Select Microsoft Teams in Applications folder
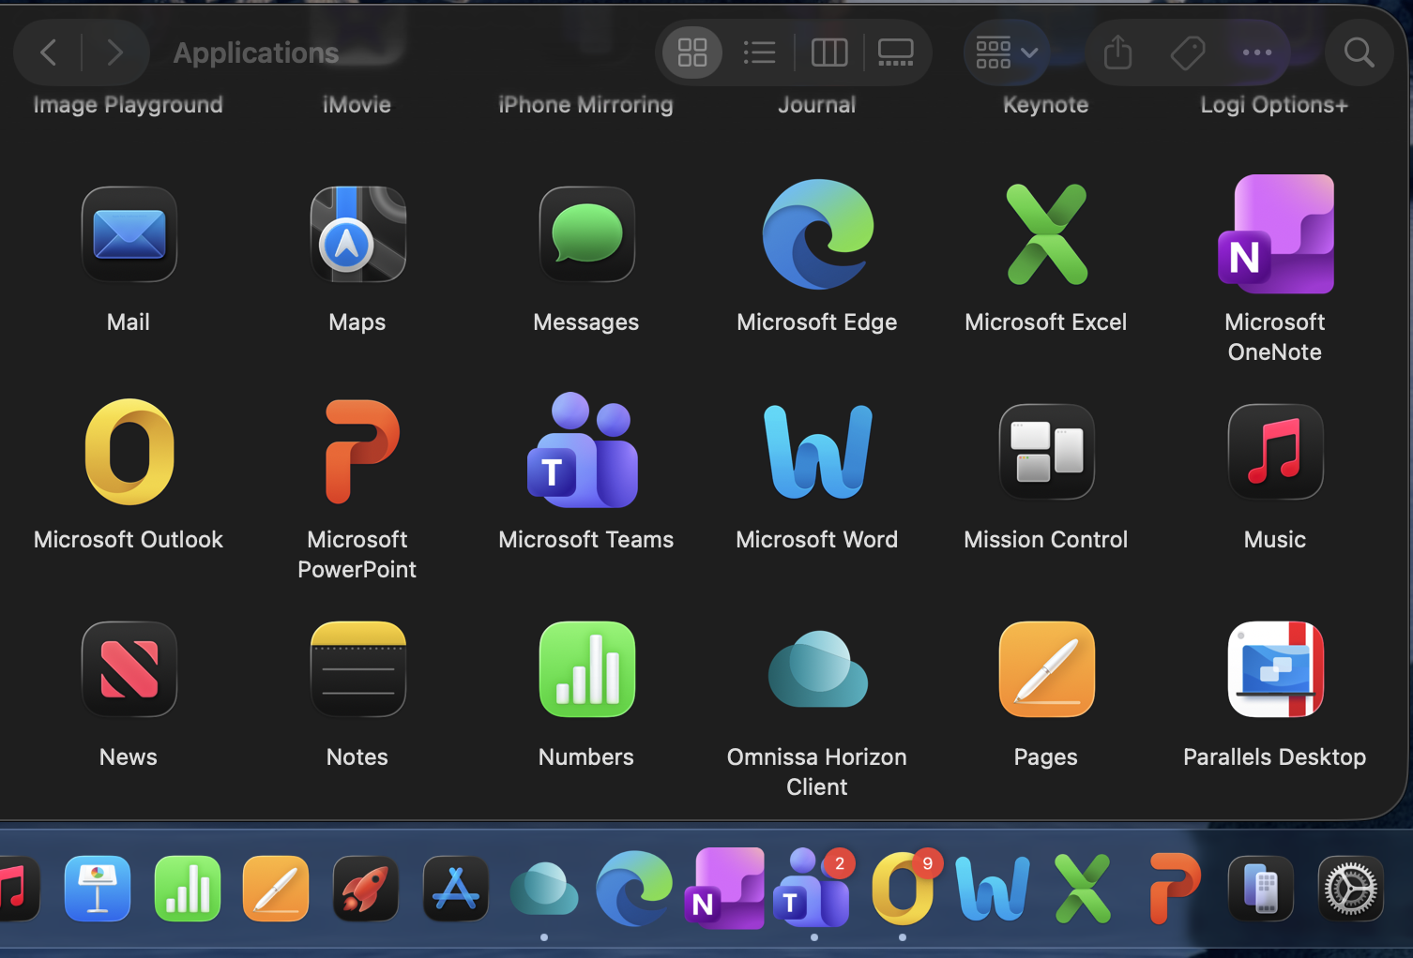 583,450
